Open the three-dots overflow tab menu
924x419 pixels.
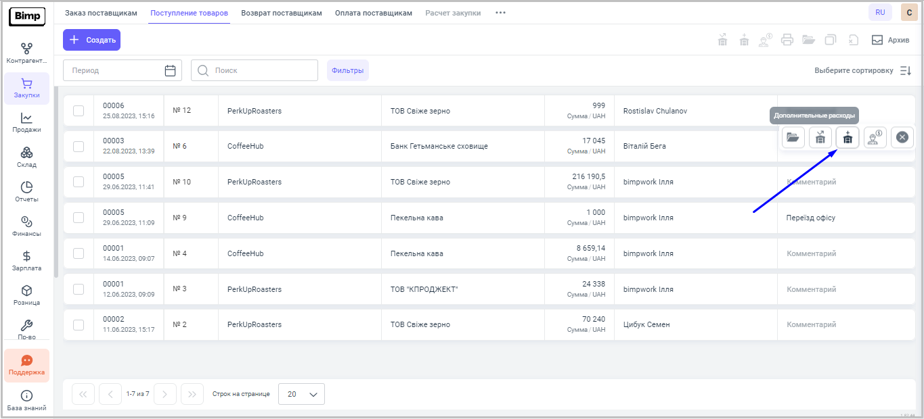pos(500,13)
